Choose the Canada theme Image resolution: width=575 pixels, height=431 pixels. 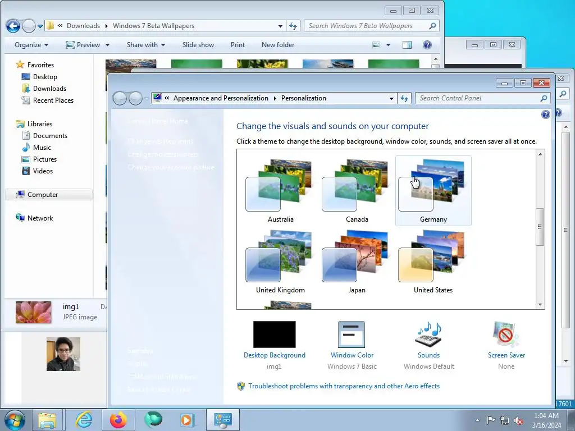357,191
